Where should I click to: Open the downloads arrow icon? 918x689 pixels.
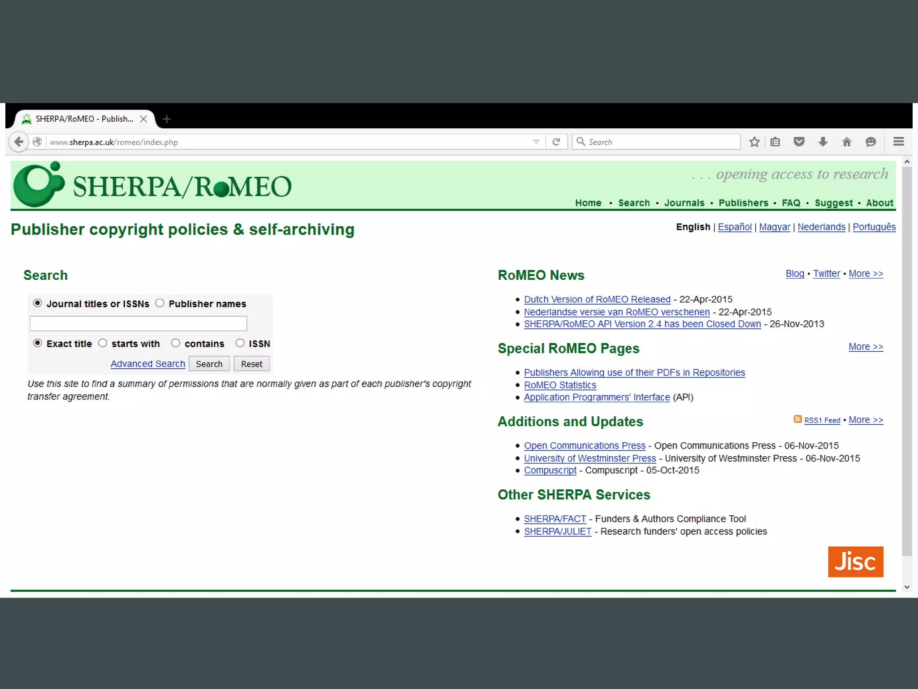tap(823, 142)
